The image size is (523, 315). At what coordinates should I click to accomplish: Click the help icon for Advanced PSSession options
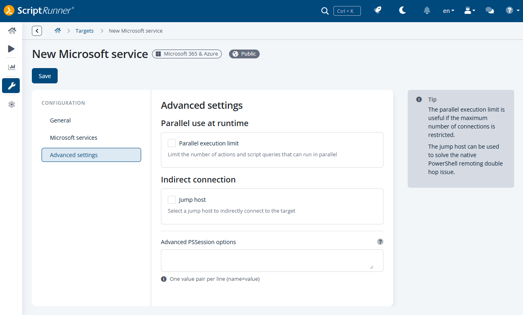(380, 242)
